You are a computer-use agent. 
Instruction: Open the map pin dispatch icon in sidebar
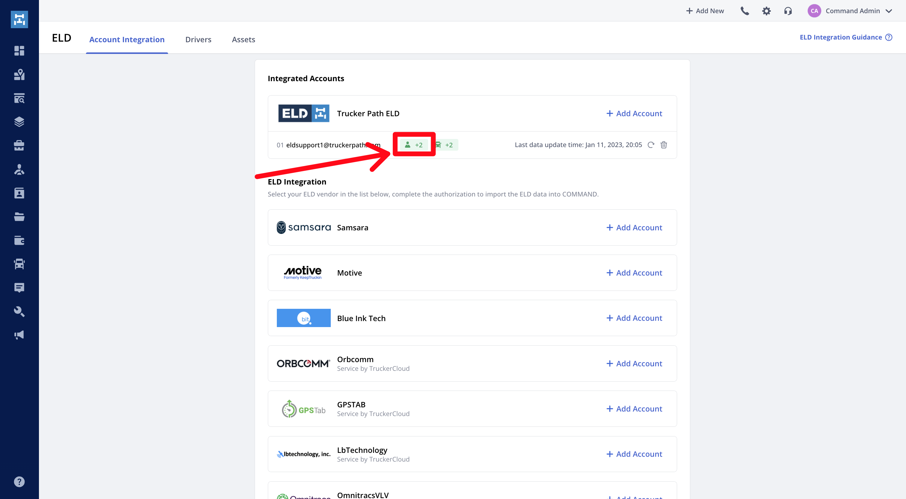(19, 74)
